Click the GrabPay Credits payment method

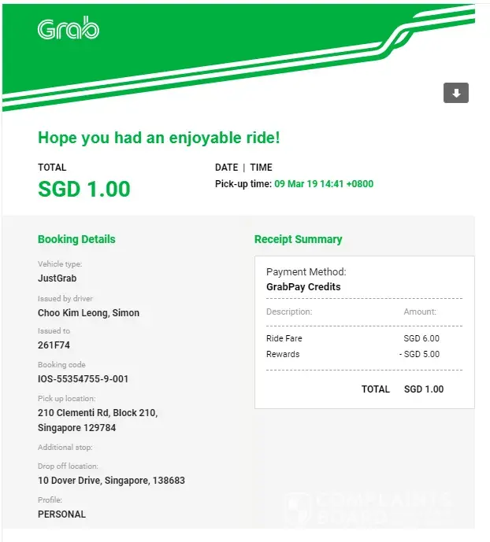click(303, 287)
